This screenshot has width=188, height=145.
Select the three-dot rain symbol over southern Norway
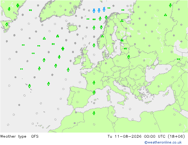102,36
